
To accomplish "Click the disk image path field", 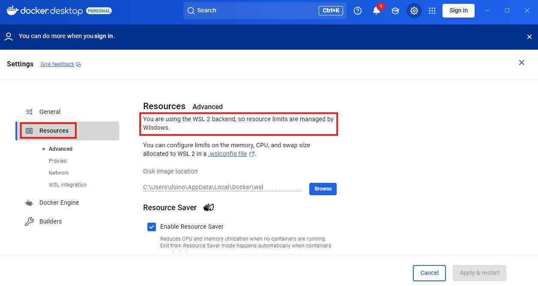I will pyautogui.click(x=223, y=187).
